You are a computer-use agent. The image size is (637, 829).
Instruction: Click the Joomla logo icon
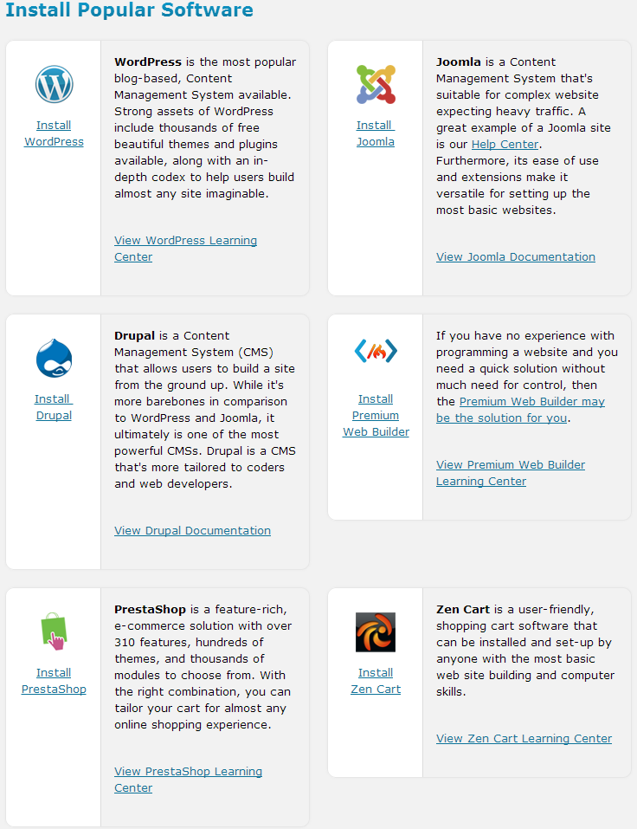[376, 85]
